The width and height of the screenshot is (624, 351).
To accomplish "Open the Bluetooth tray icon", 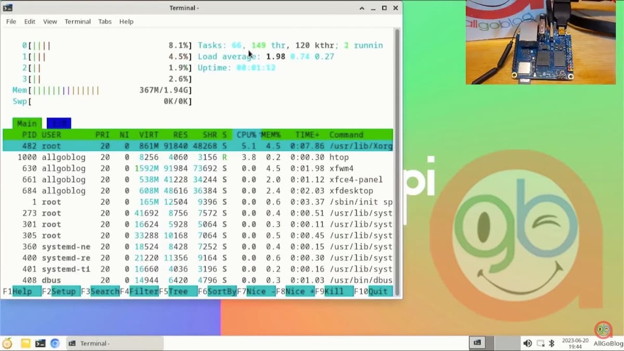I will (x=552, y=343).
